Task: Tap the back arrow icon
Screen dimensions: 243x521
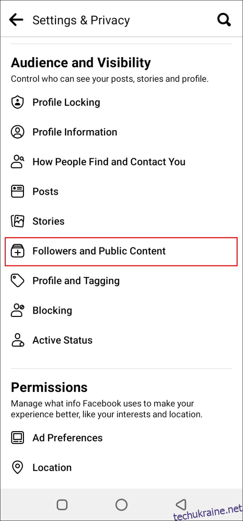Action: [x=16, y=20]
